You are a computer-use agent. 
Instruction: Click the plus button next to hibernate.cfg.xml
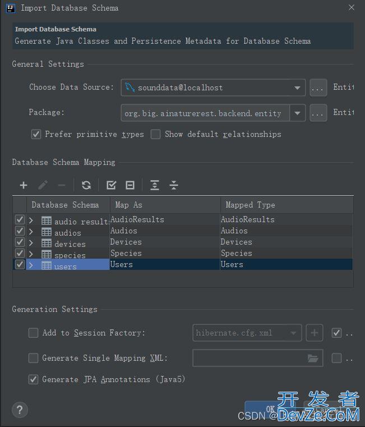coord(315,333)
